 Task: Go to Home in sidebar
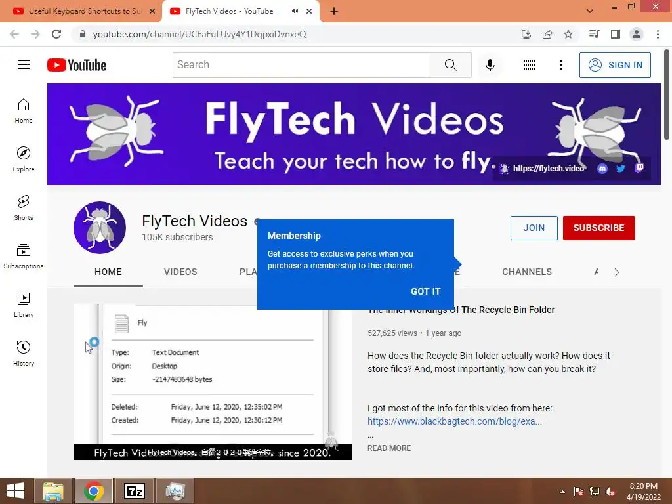tap(24, 111)
